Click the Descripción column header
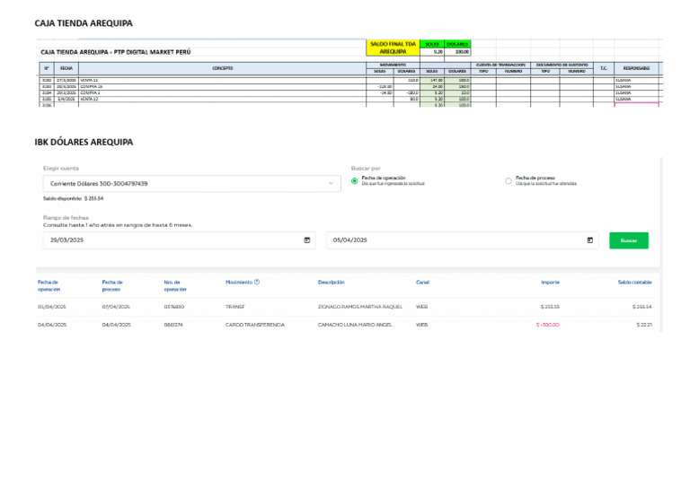 pos(332,283)
